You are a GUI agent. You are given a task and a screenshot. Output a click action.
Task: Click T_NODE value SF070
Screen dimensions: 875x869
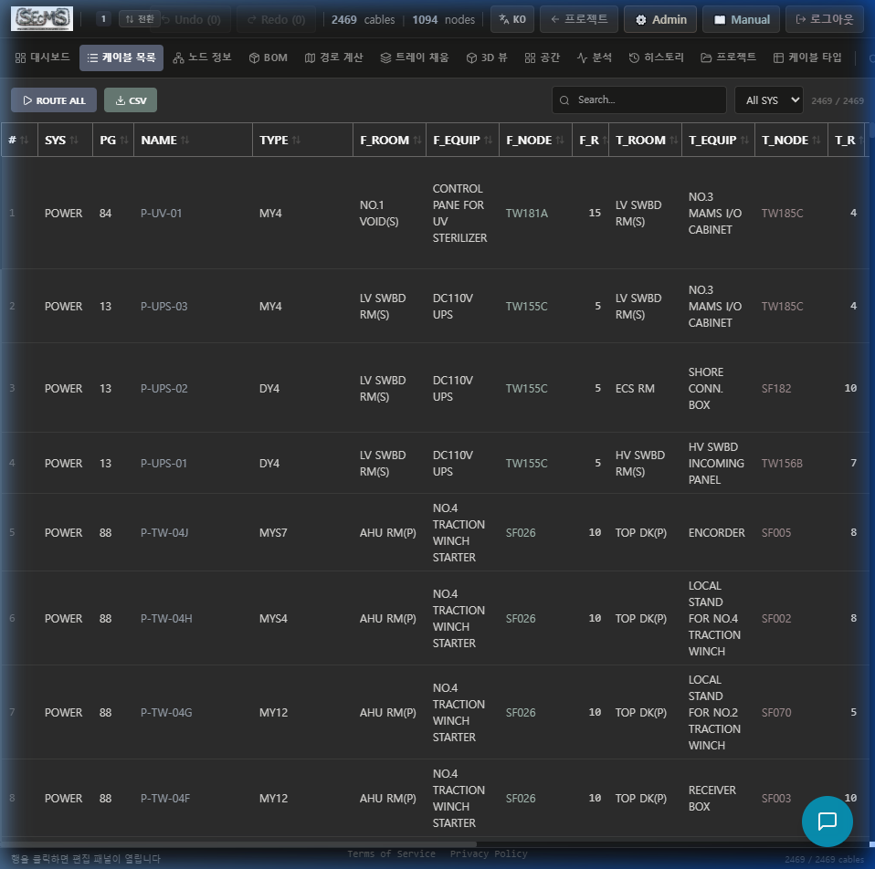775,712
